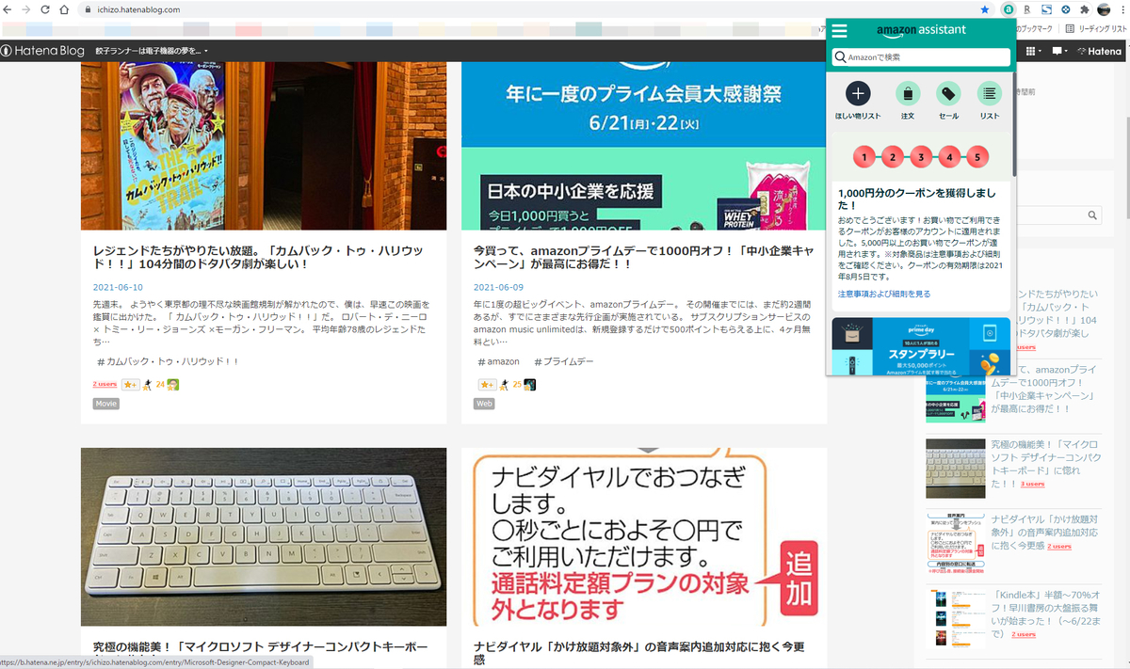Click the #プライムデー hashtag
This screenshot has height=669, width=1130.
pyautogui.click(x=566, y=361)
